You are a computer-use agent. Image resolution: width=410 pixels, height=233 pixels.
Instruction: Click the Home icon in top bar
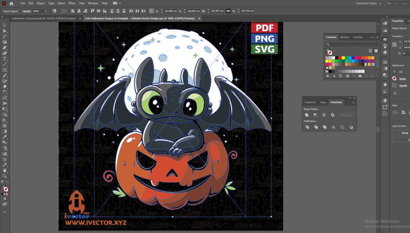(x=11, y=3)
